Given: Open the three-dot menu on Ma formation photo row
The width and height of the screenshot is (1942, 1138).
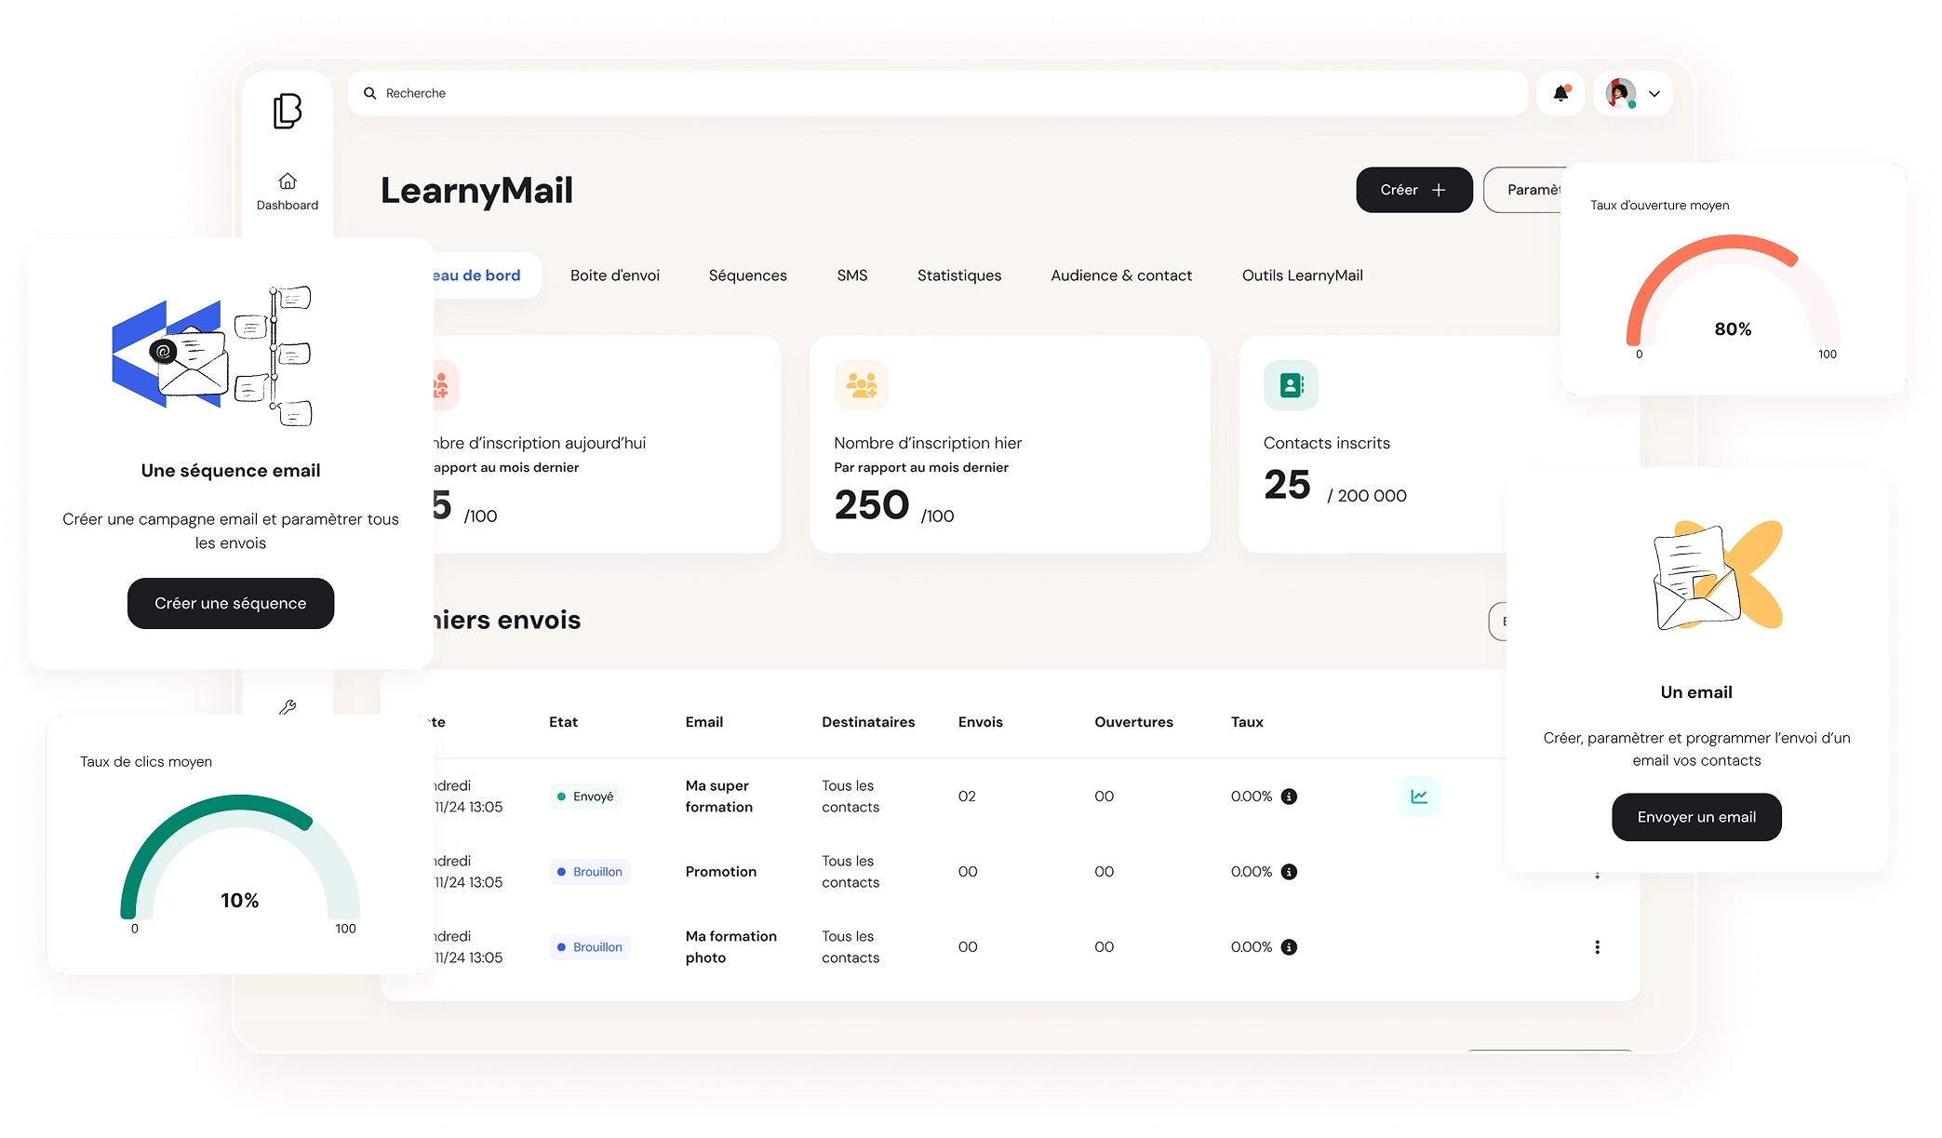Looking at the screenshot, I should point(1598,946).
